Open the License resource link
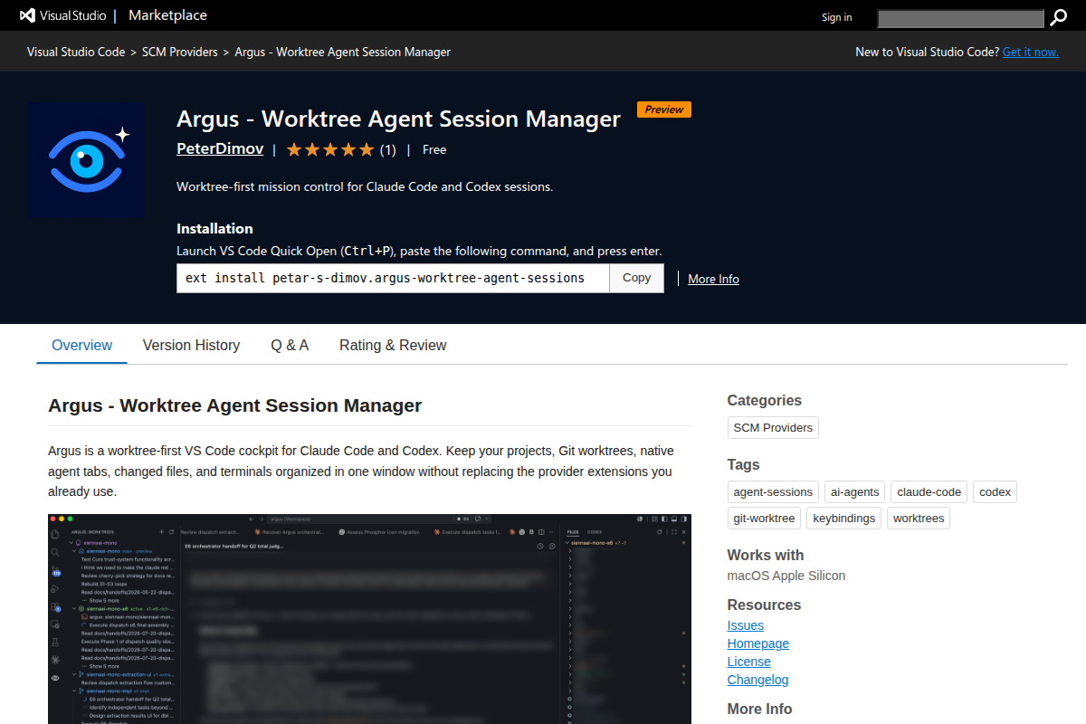The image size is (1086, 724). tap(749, 662)
